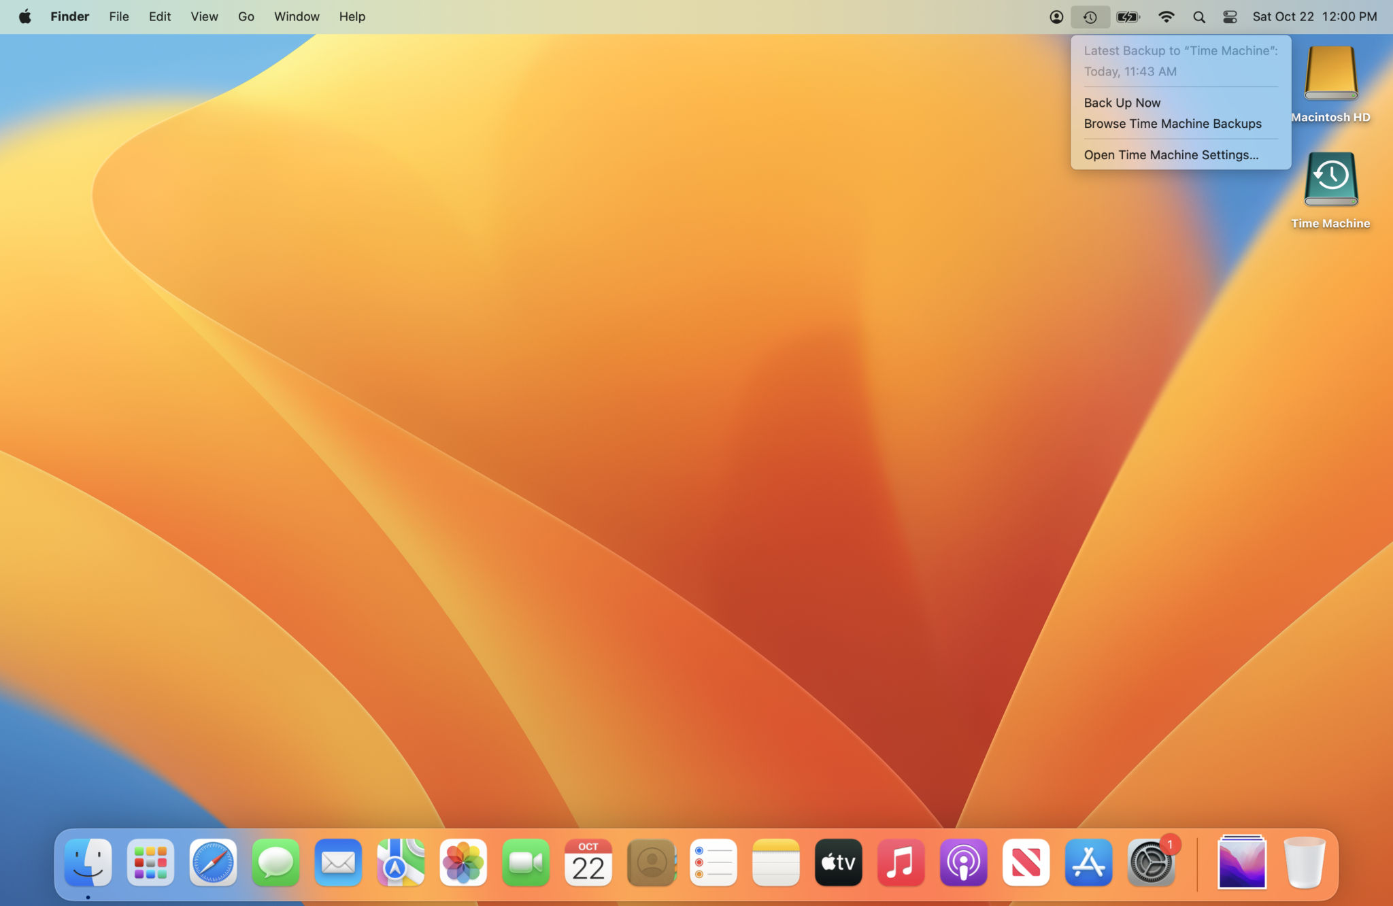This screenshot has height=906, width=1393.
Task: Open Spotlight search magnifier icon
Action: pos(1198,17)
